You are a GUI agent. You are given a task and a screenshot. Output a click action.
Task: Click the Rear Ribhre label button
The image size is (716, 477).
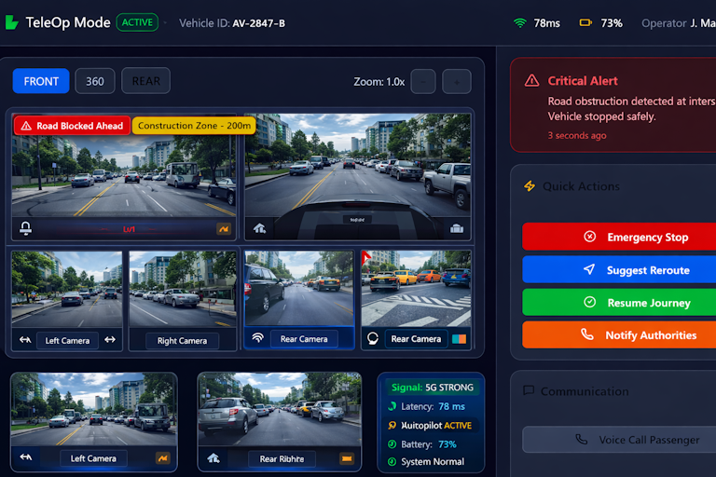pyautogui.click(x=282, y=458)
